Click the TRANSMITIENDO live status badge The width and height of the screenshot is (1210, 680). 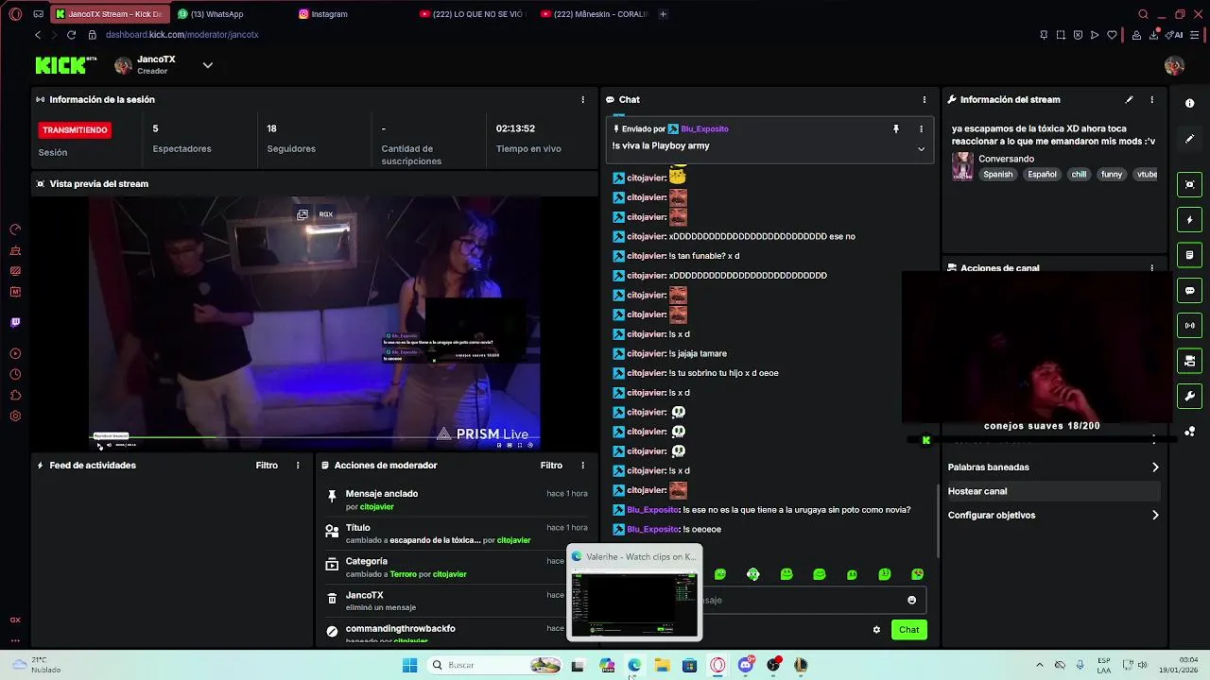pyautogui.click(x=75, y=130)
